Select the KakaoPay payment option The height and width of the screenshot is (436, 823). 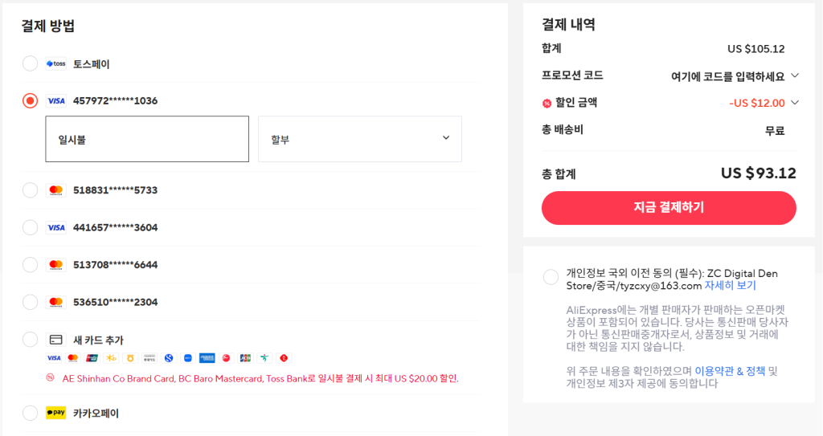pos(30,414)
